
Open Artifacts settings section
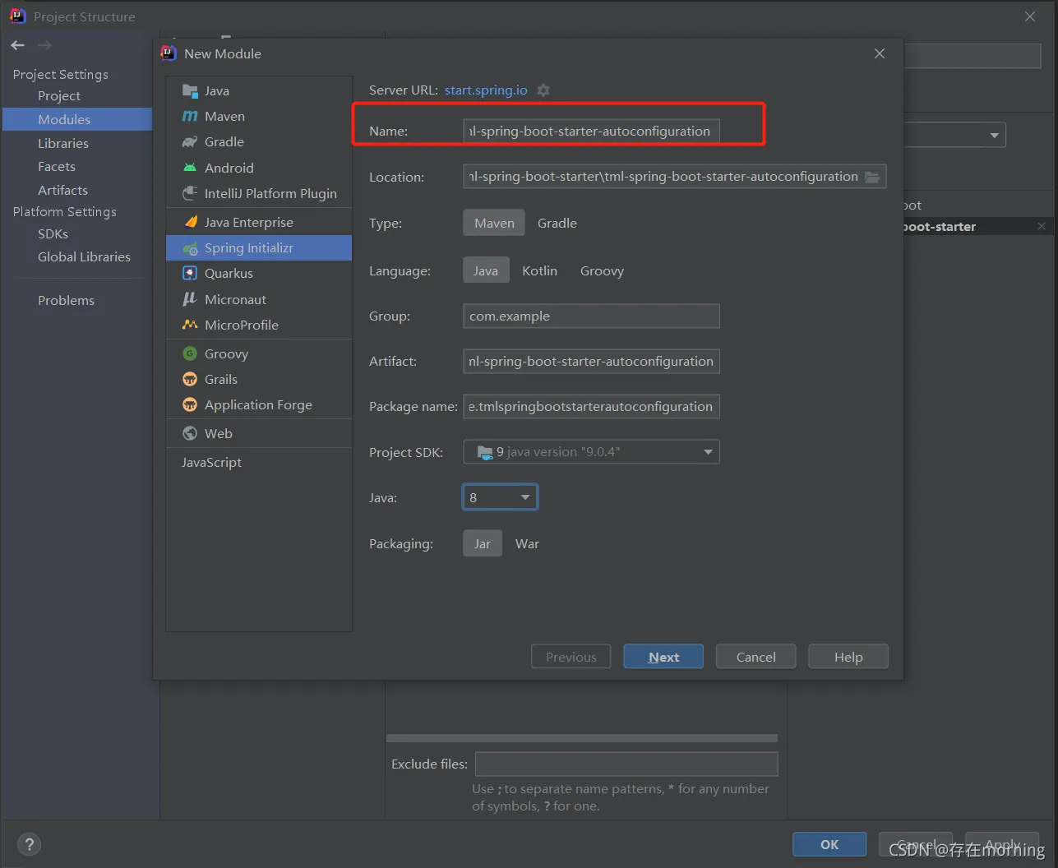tap(62, 190)
